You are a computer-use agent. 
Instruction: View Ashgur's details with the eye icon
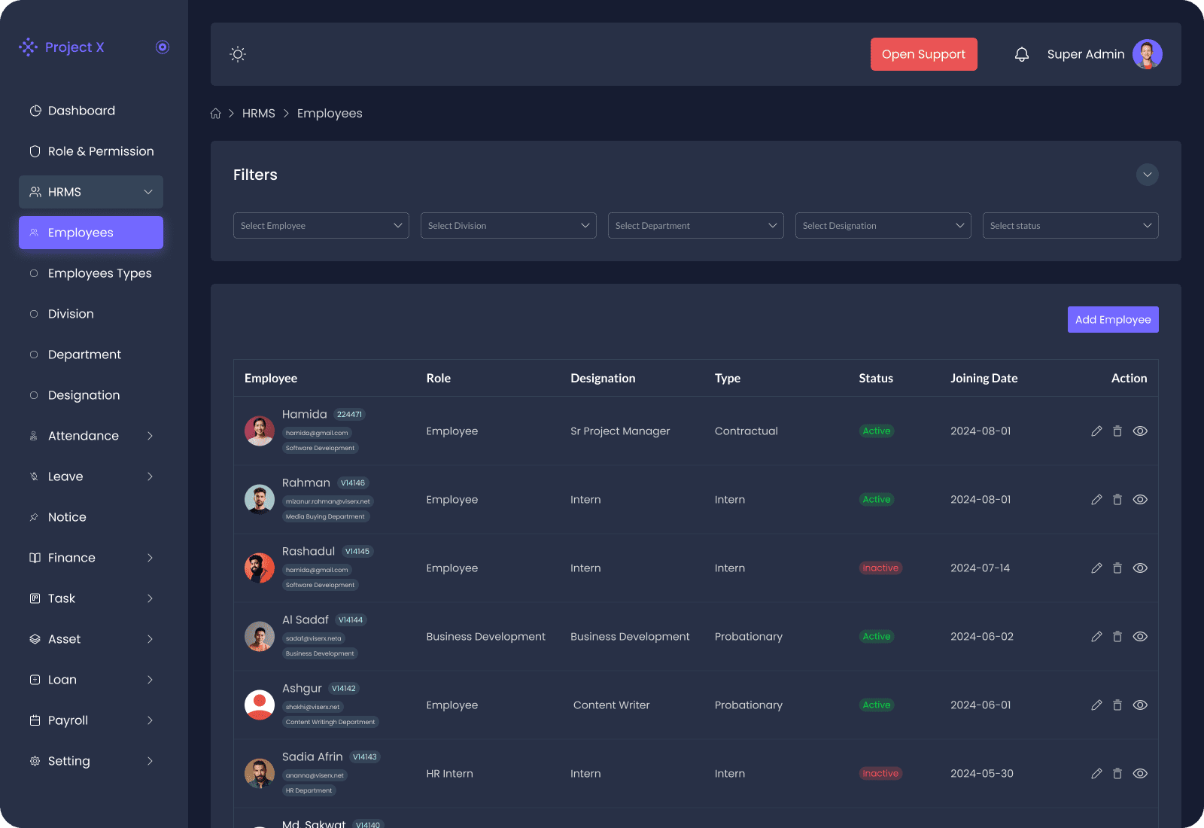coord(1140,705)
